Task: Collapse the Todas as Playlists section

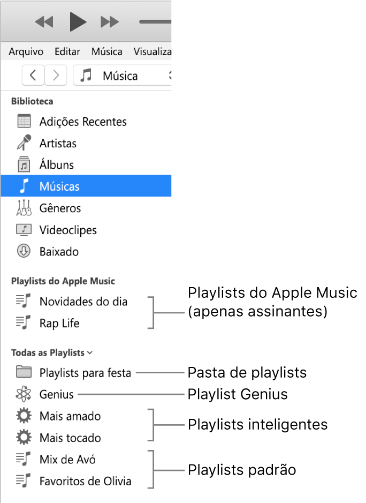Action: coord(90,352)
